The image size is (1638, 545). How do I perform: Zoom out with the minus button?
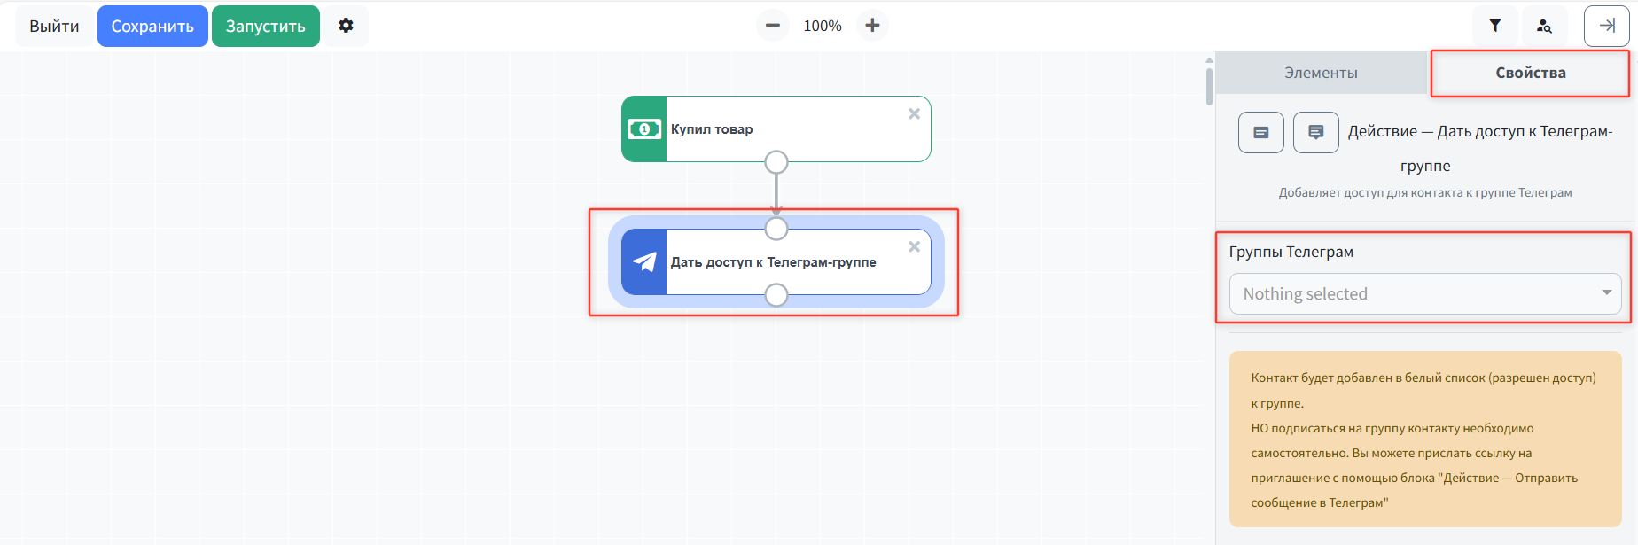773,26
